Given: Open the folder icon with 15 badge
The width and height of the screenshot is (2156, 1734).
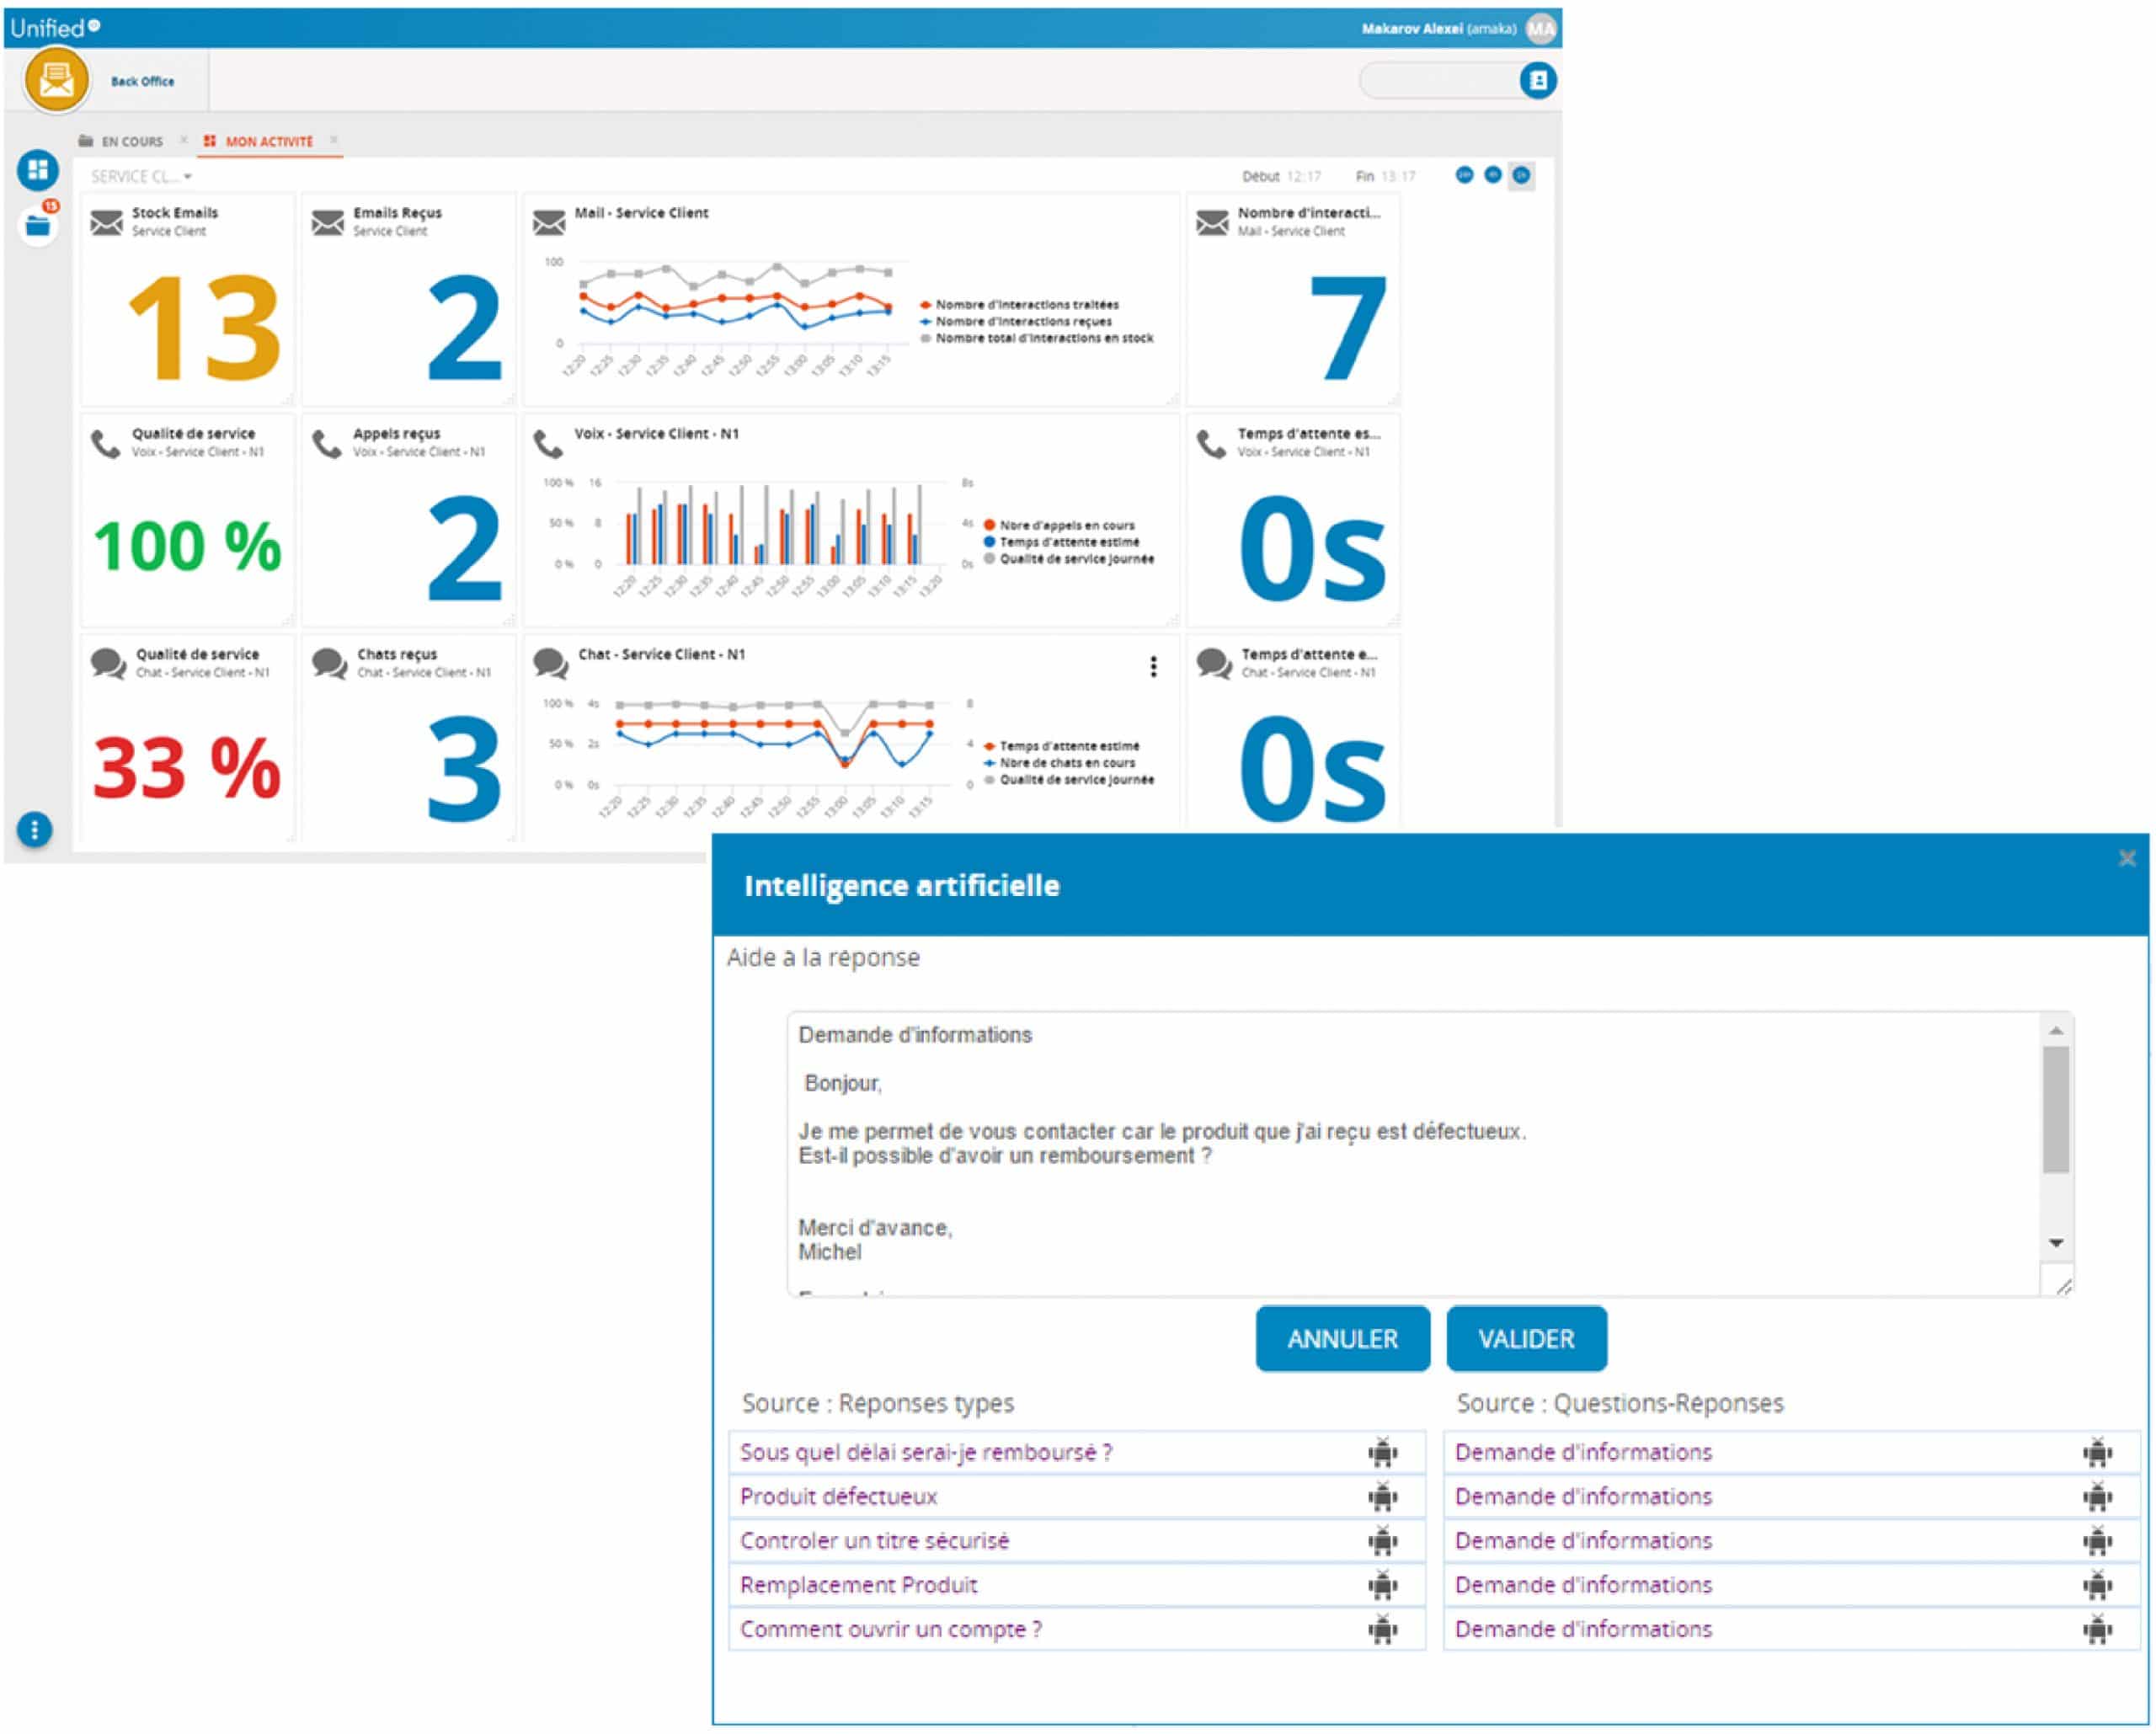Looking at the screenshot, I should [38, 226].
